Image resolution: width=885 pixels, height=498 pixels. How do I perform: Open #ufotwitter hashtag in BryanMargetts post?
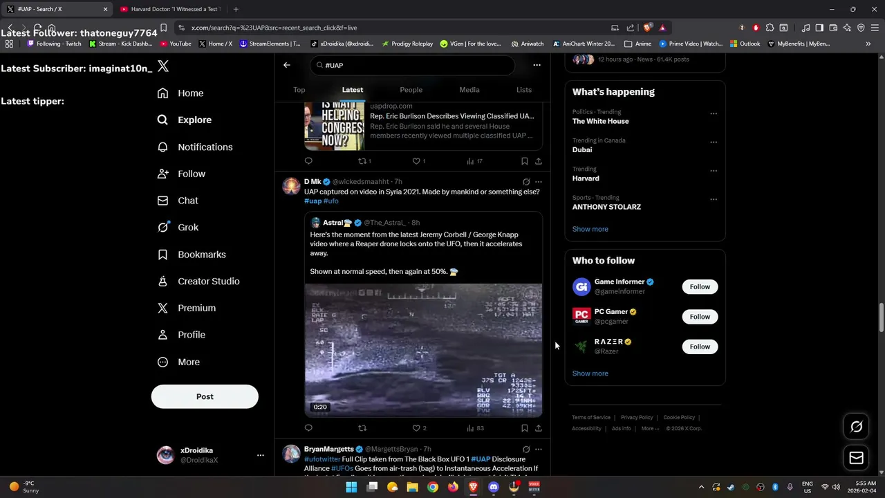pyautogui.click(x=322, y=459)
